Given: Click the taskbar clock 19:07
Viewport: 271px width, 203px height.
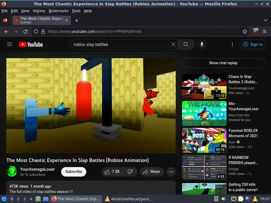Looking at the screenshot, I should [265, 199].
